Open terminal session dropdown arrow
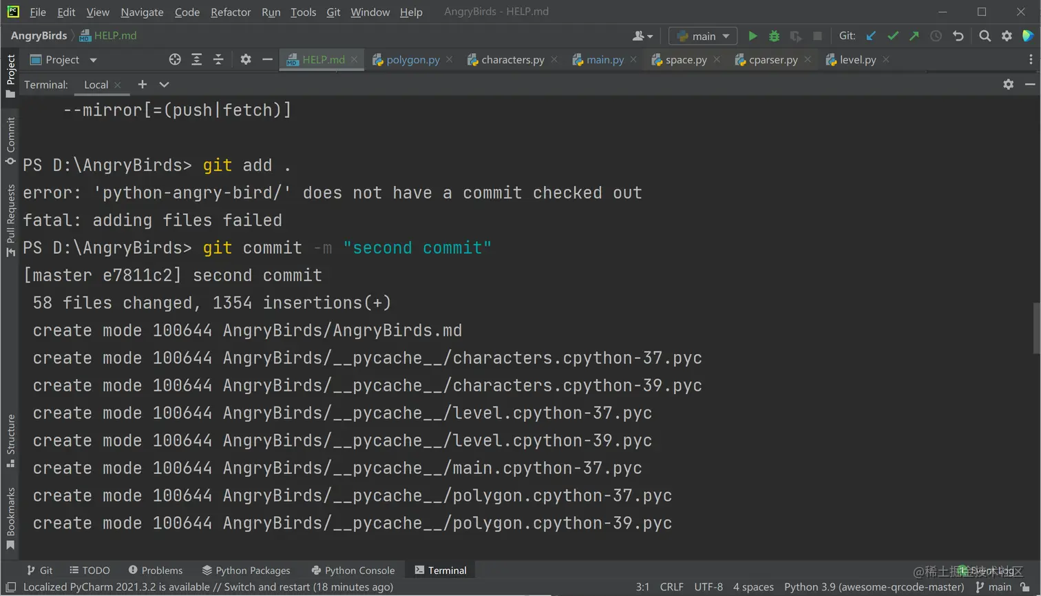 point(164,84)
